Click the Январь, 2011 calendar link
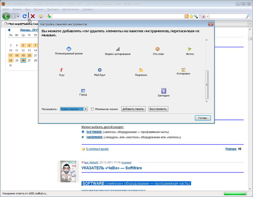The height and width of the screenshot is (197, 253). [x=29, y=30]
